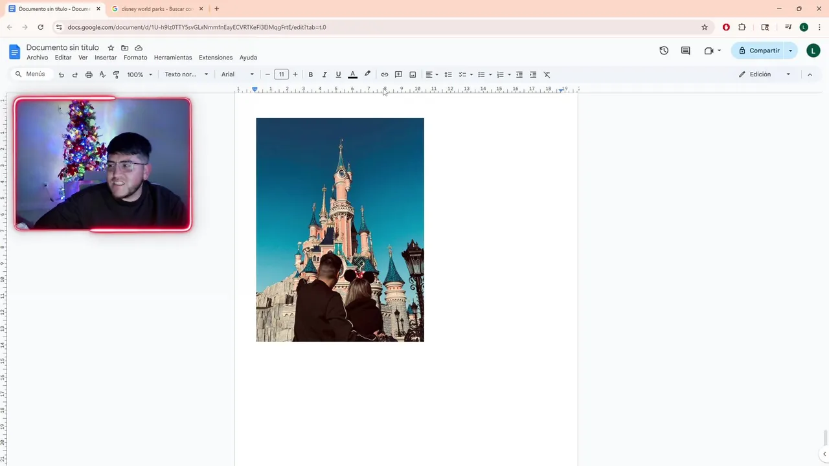Select the paint format roller icon
829x466 pixels.
coord(116,74)
